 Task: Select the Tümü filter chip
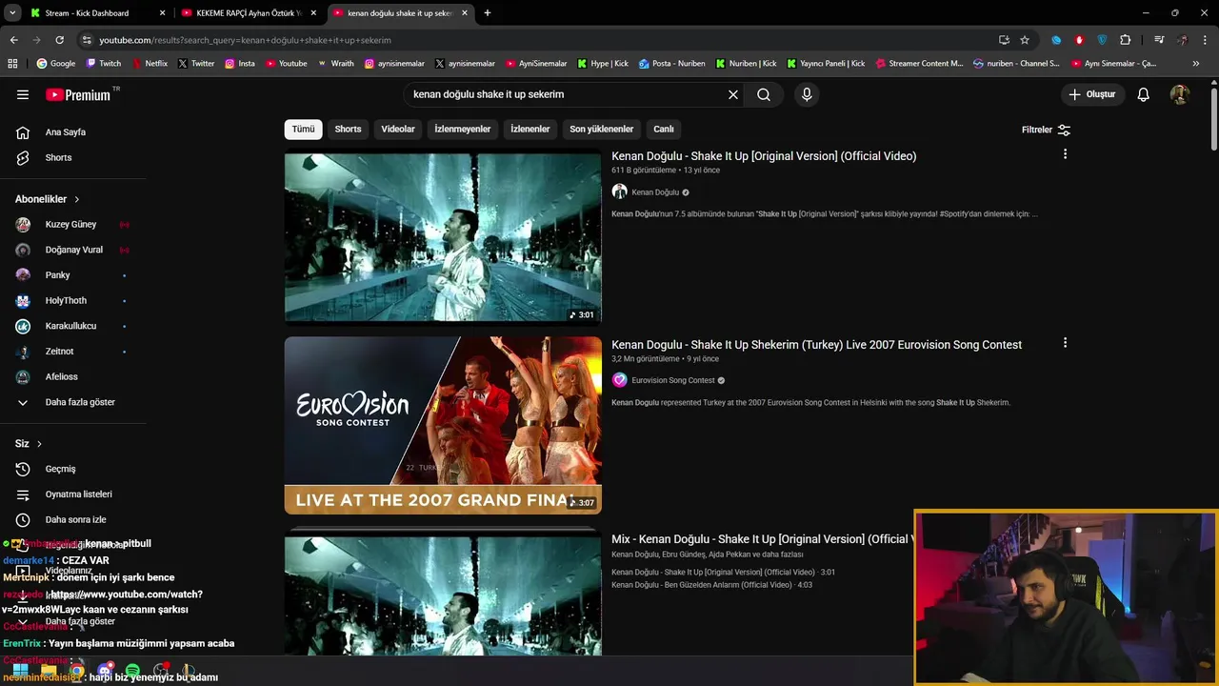coord(303,130)
